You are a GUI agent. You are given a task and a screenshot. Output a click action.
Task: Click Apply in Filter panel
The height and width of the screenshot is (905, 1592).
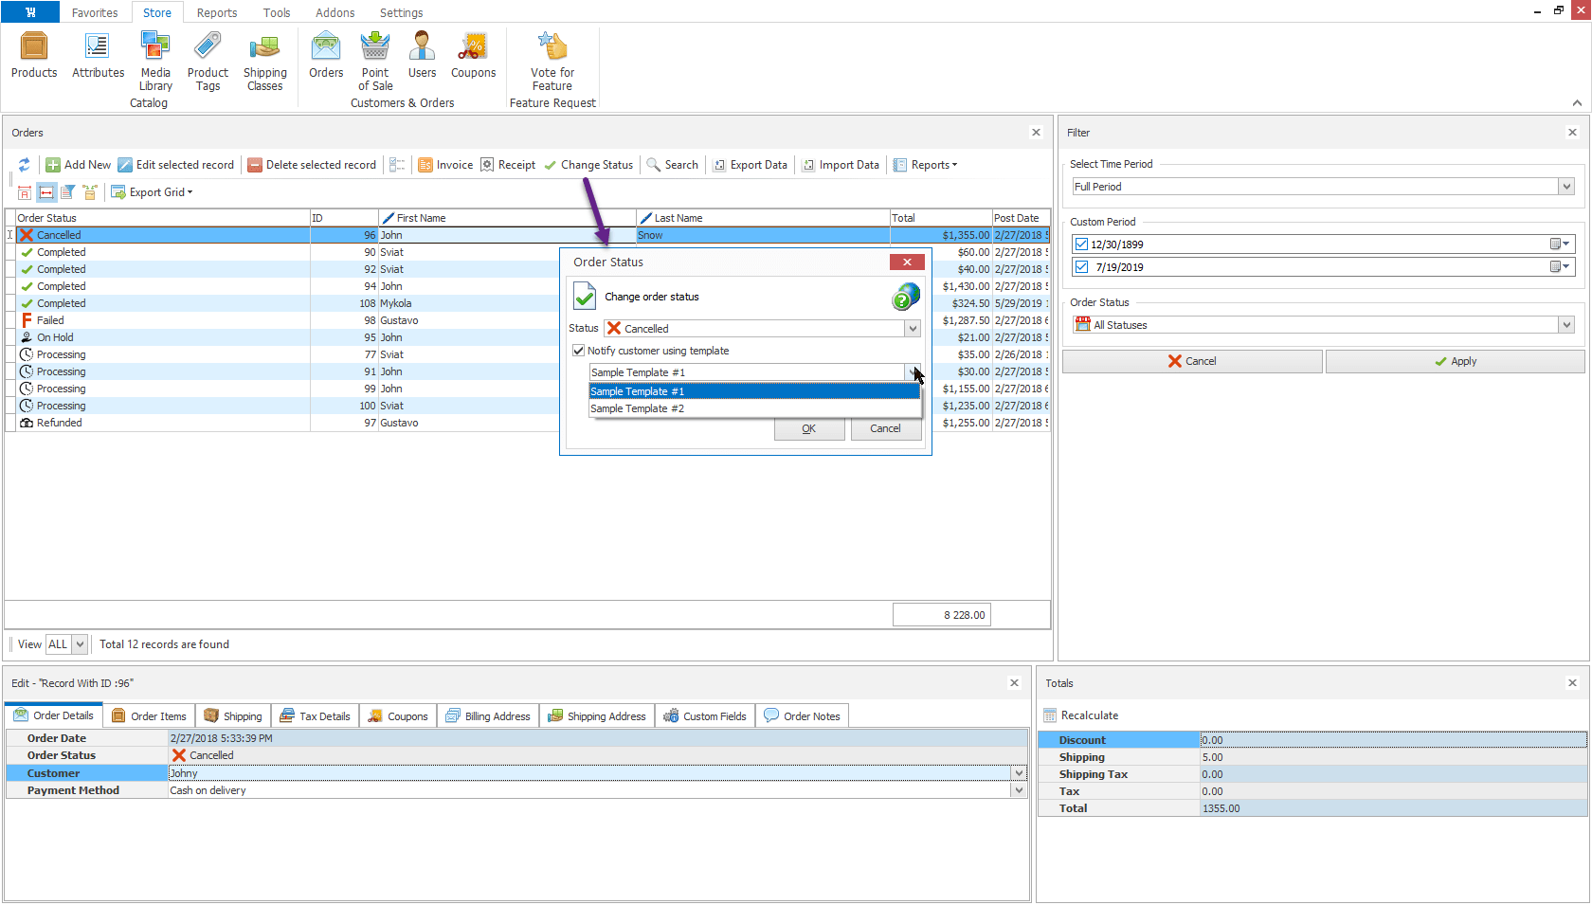click(1455, 361)
